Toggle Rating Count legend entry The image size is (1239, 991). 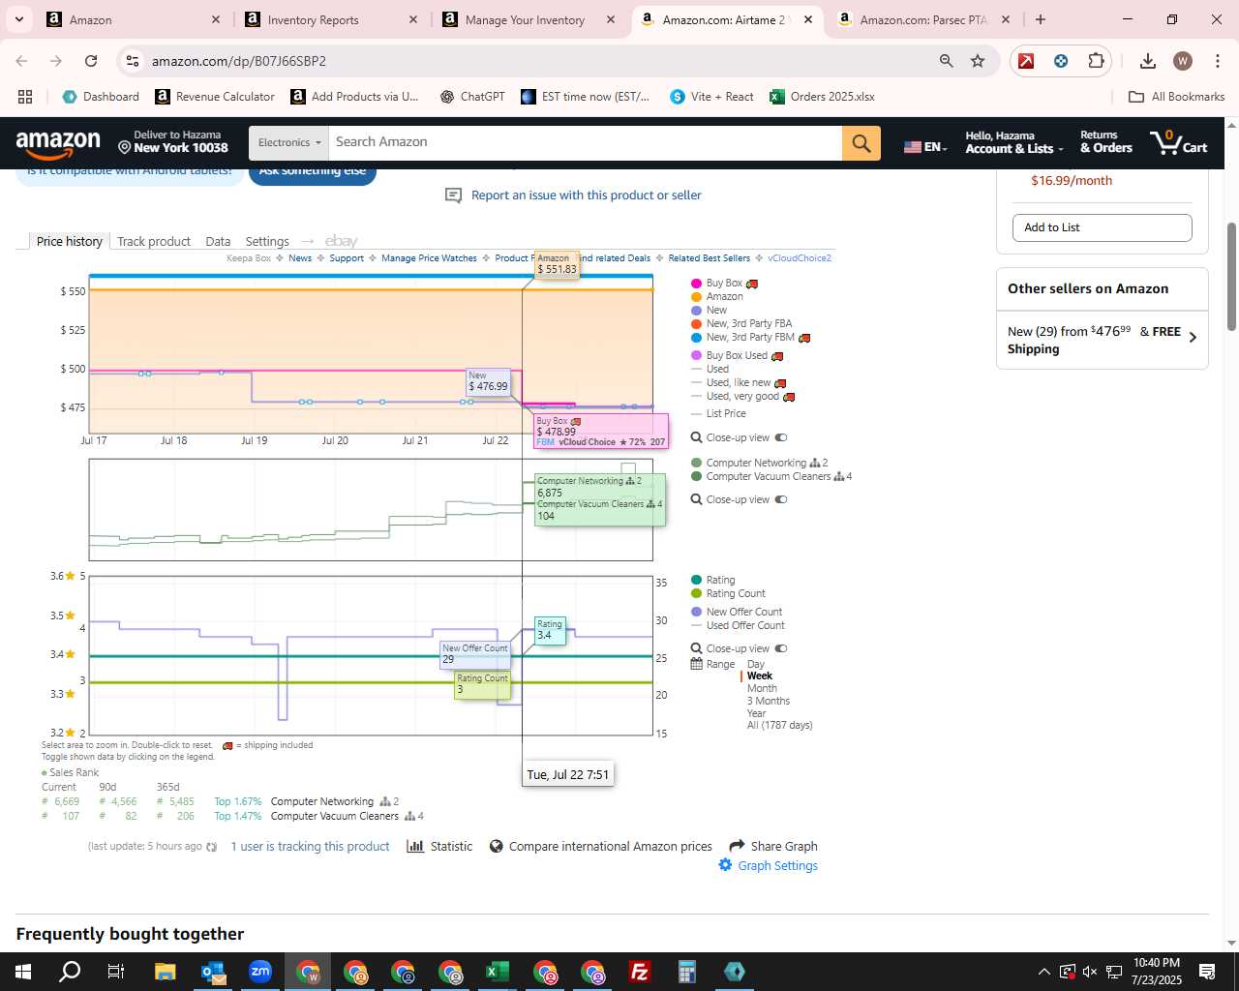pyautogui.click(x=728, y=594)
